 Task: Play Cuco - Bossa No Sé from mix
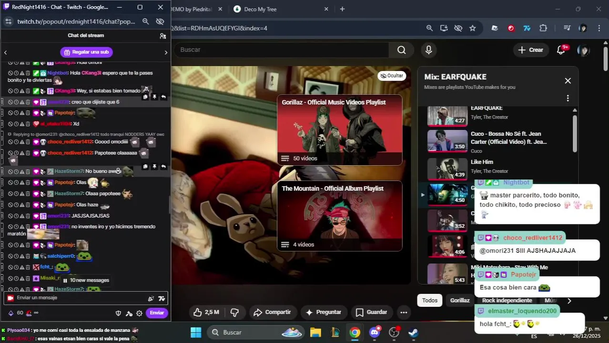[x=496, y=141]
